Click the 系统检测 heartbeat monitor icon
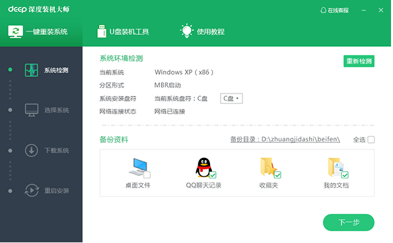Image resolution: width=393 pixels, height=243 pixels. pyautogui.click(x=32, y=70)
